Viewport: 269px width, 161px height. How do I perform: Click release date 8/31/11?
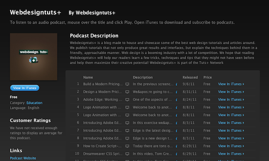pos(190,92)
